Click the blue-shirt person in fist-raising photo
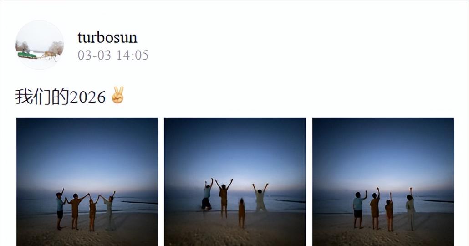 (358, 210)
